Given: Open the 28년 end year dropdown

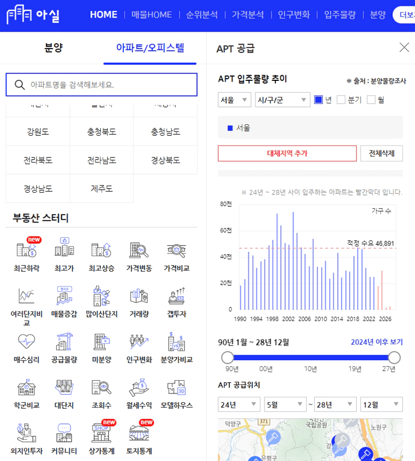Looking at the screenshot, I should point(335,404).
